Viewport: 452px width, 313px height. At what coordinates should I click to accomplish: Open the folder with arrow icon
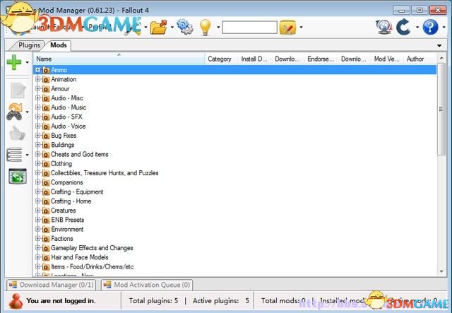pyautogui.click(x=158, y=27)
